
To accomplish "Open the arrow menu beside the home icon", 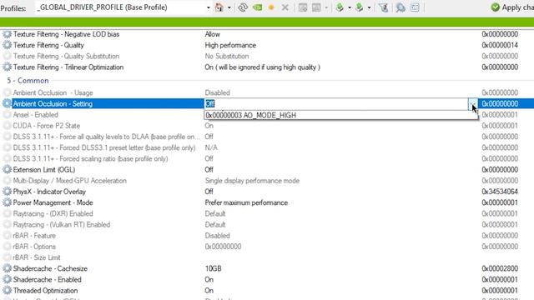I will tap(229, 7).
